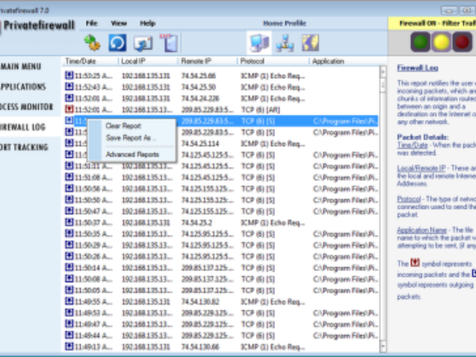Click the packet icon on the 11:50:26 row
This screenshot has width=476, height=357.
pyautogui.click(x=69, y=256)
